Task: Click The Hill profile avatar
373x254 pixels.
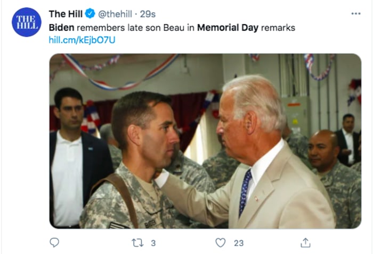Action: pyautogui.click(x=26, y=22)
